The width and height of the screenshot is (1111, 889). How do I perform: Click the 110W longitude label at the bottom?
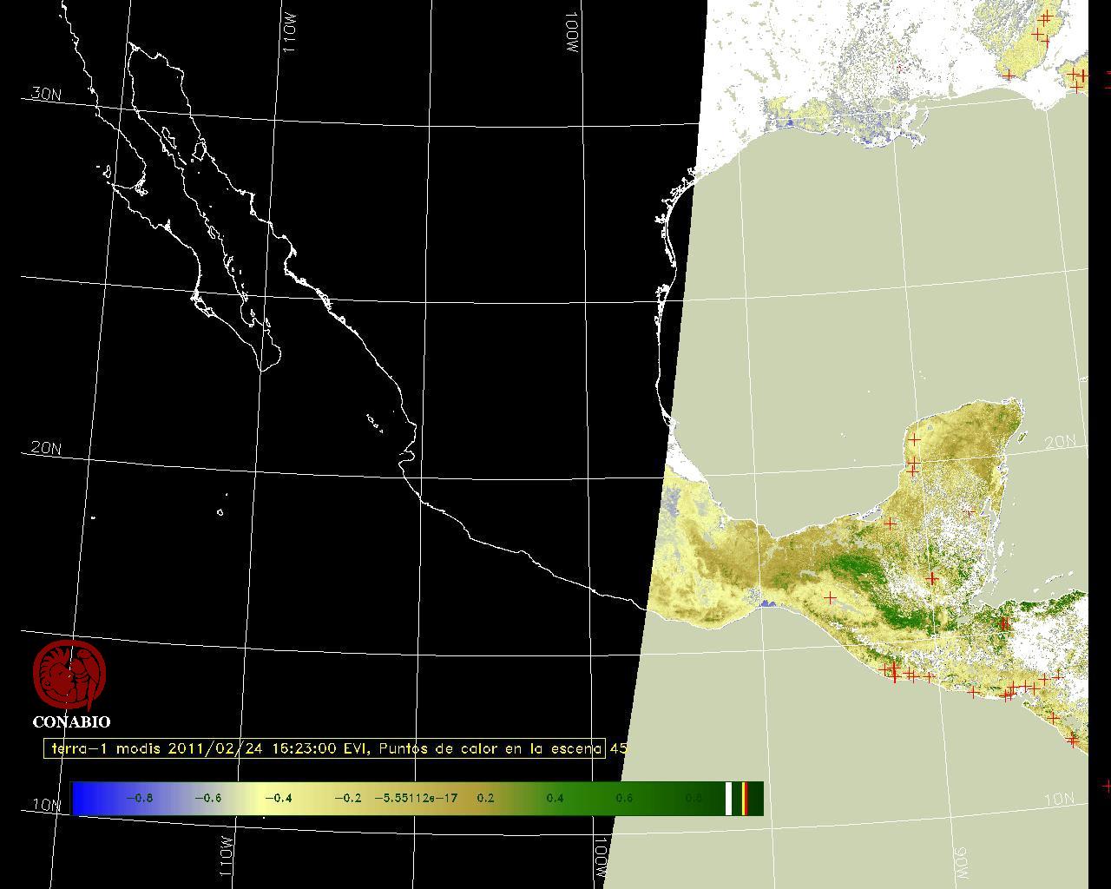pos(225,858)
